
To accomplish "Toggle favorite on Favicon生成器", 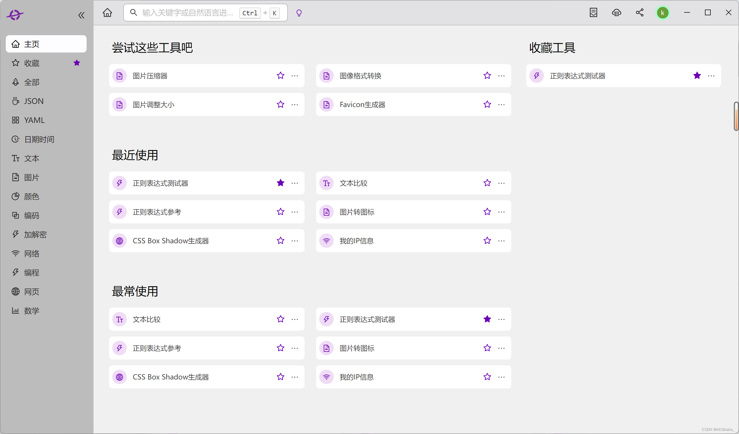I will pos(487,104).
